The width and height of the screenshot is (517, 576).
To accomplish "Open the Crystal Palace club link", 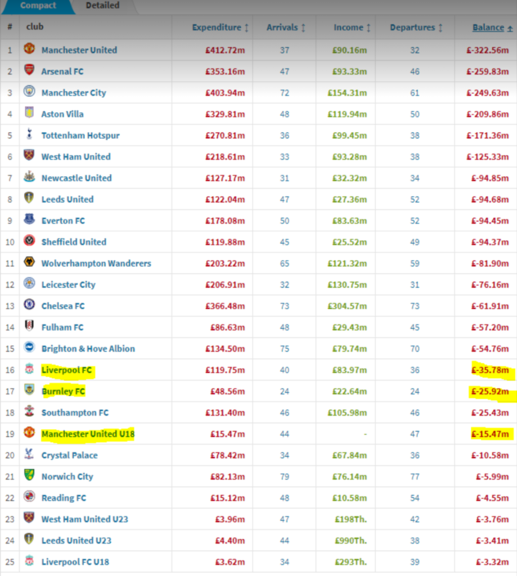I will click(69, 454).
